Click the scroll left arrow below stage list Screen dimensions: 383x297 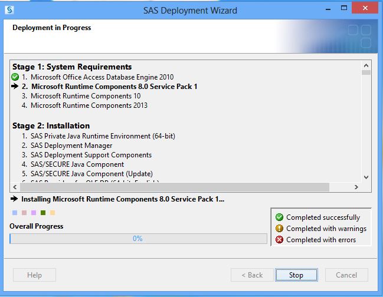[x=15, y=187]
